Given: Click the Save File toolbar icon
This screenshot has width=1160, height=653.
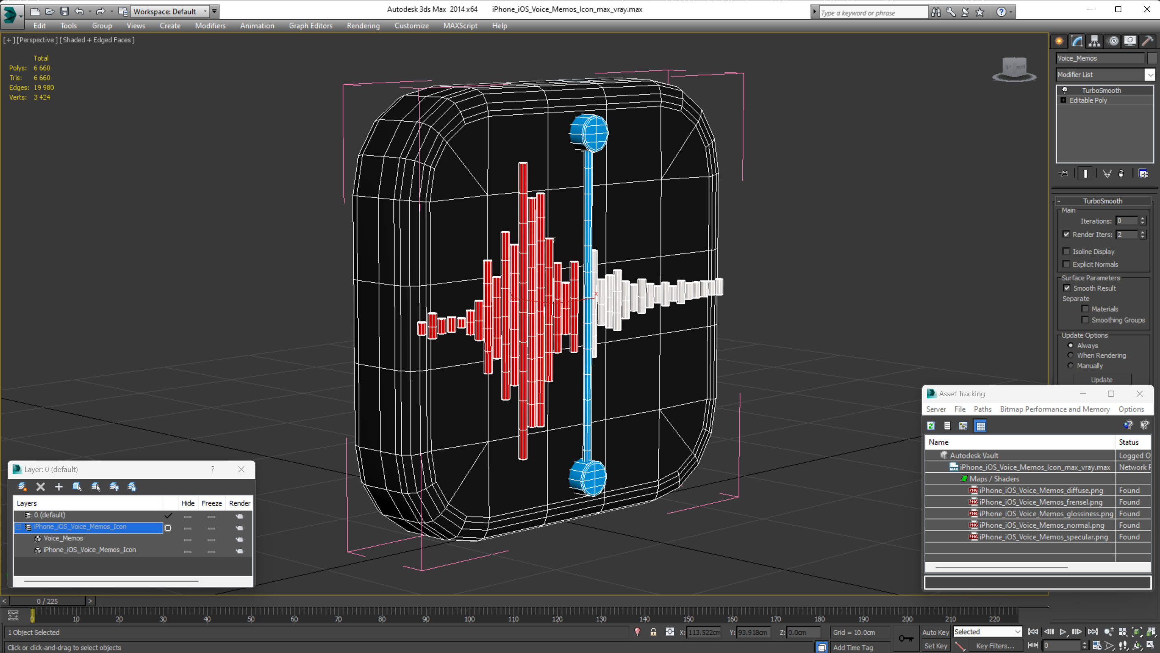Looking at the screenshot, I should coord(64,11).
